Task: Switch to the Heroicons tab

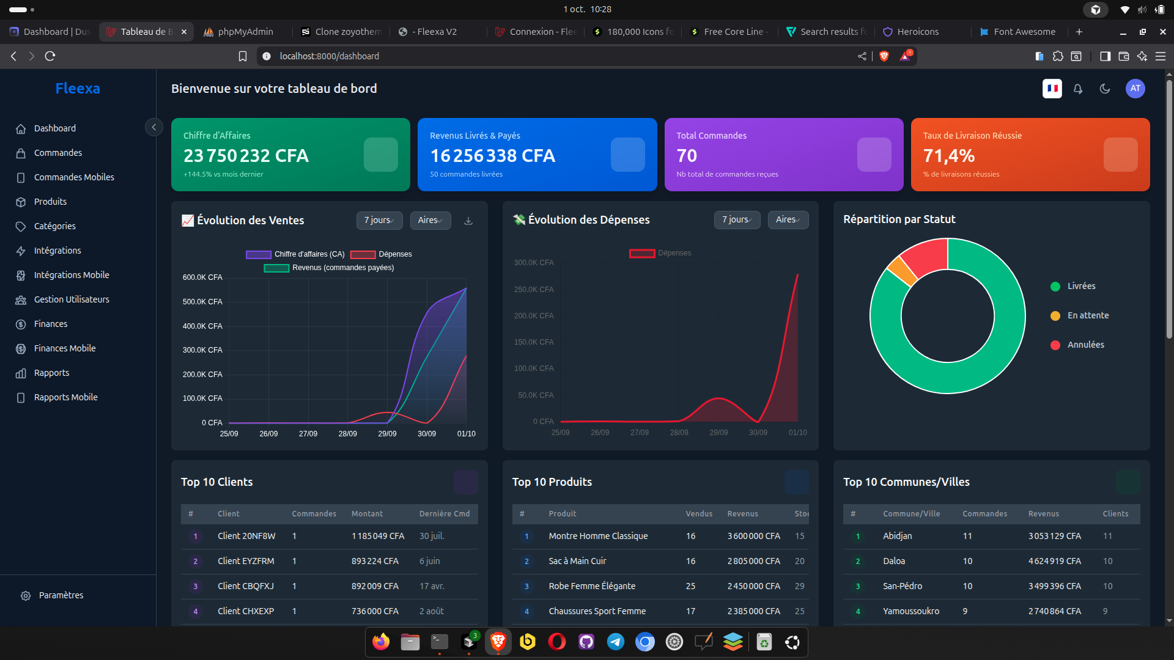Action: point(917,31)
